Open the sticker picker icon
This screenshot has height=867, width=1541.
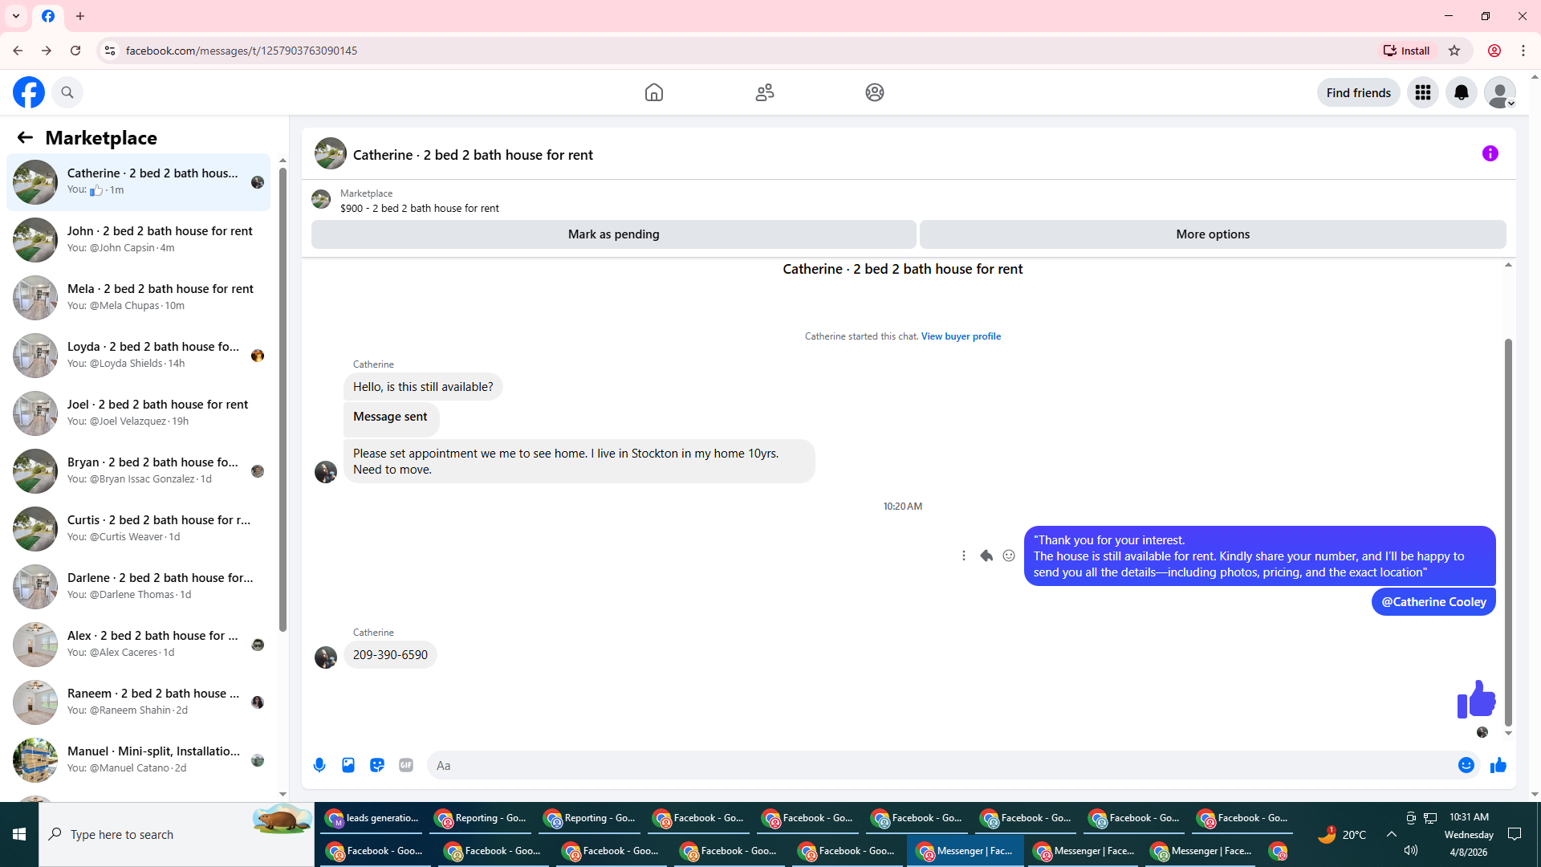tap(377, 765)
